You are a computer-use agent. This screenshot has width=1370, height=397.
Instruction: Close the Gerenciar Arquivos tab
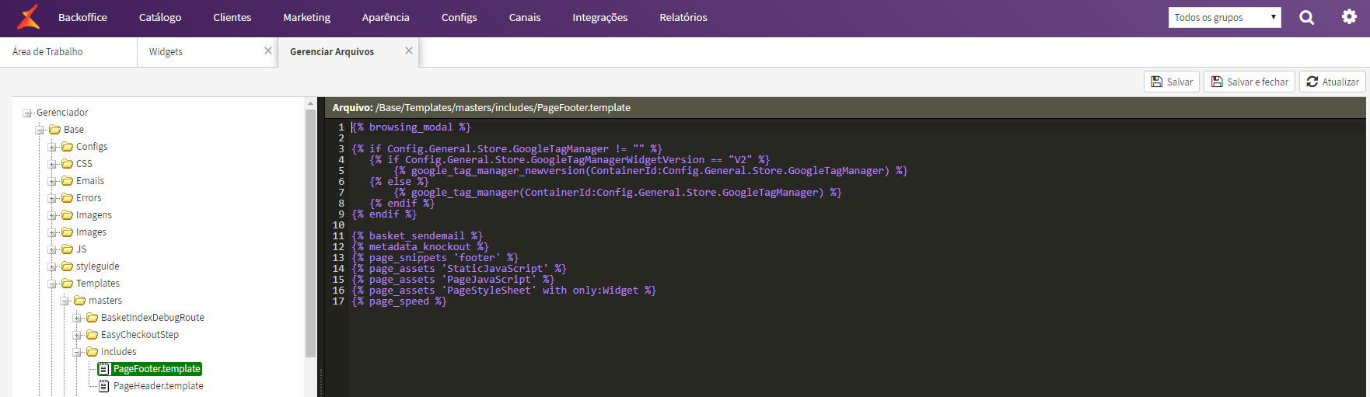click(x=409, y=50)
